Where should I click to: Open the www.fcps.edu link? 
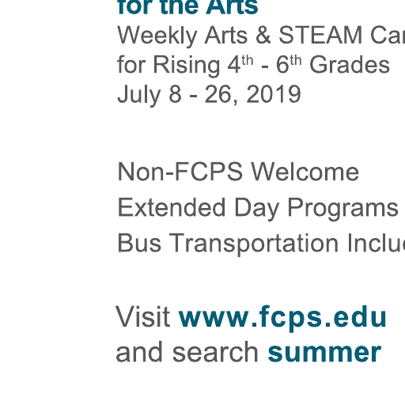point(282,318)
